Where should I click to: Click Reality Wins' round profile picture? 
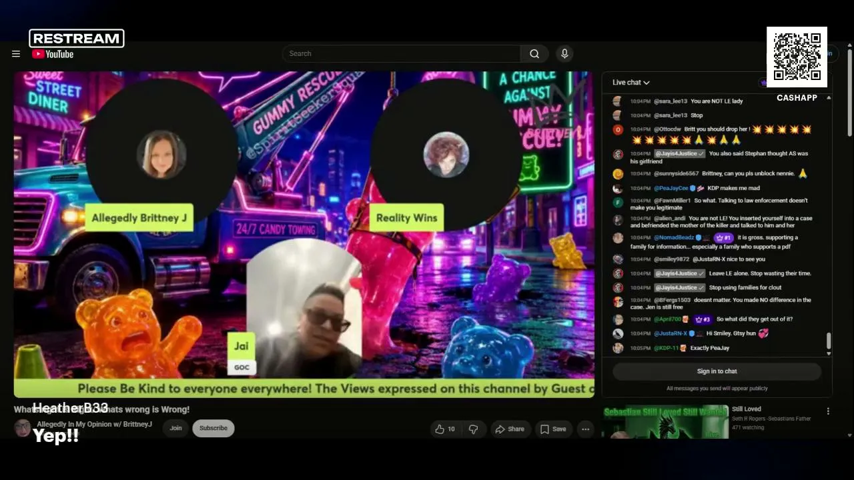446,154
